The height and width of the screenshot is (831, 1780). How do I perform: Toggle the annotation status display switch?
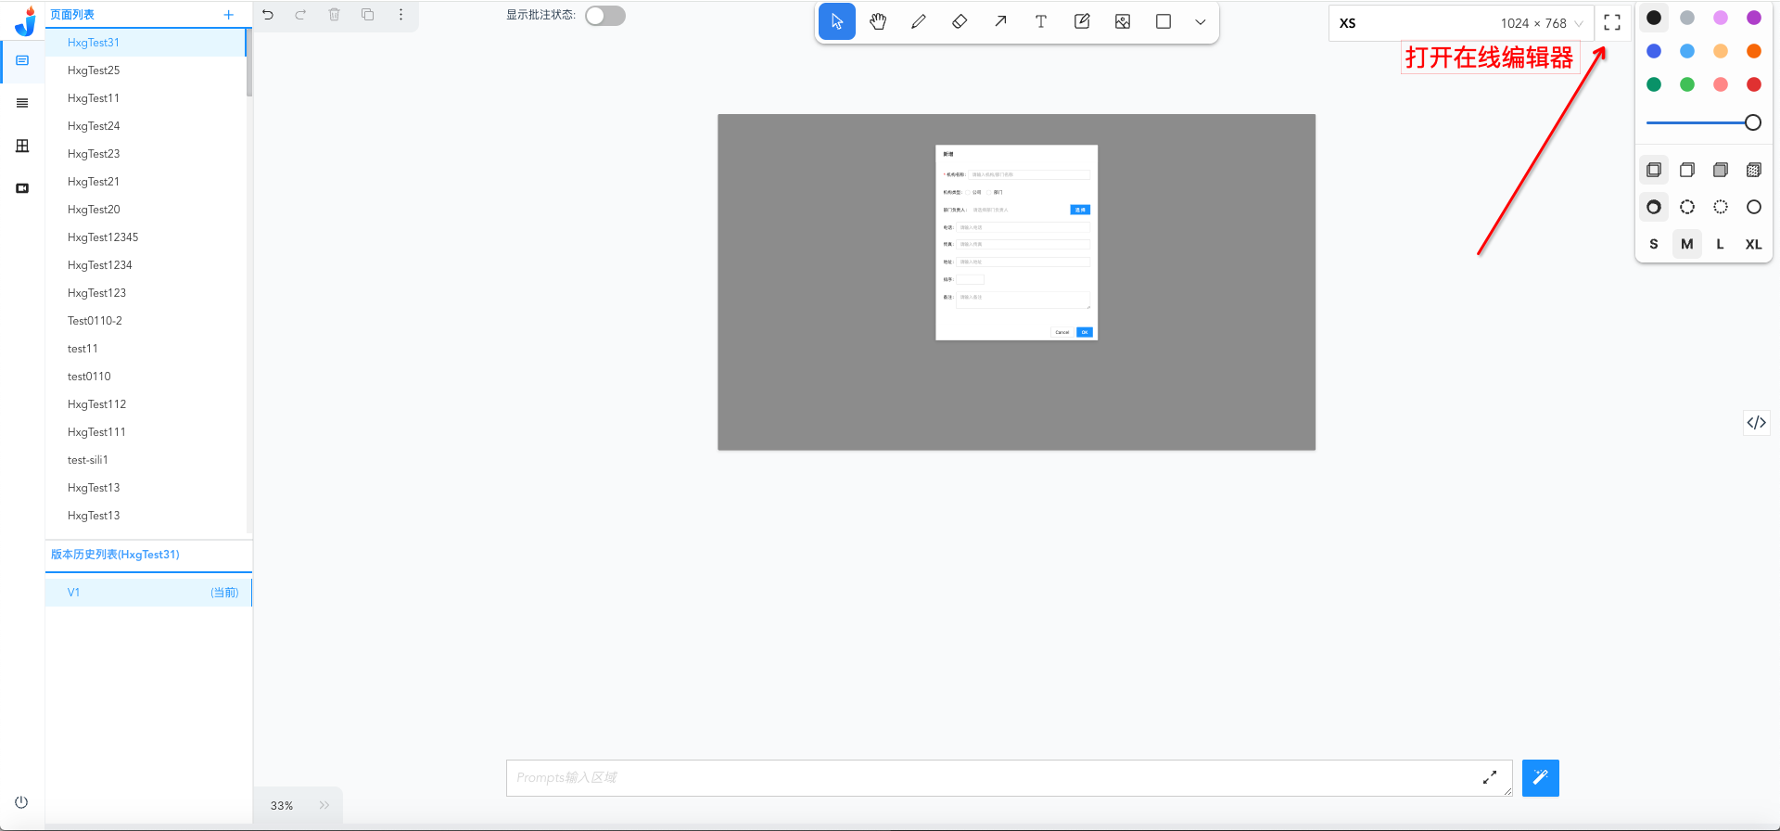click(x=605, y=16)
